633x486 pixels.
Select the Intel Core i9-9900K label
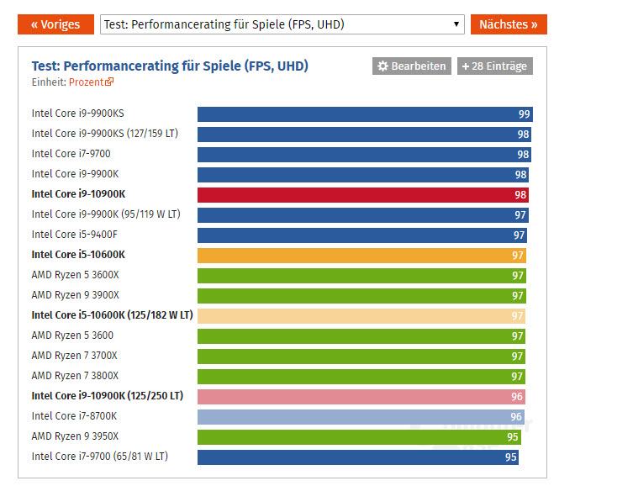tap(75, 174)
